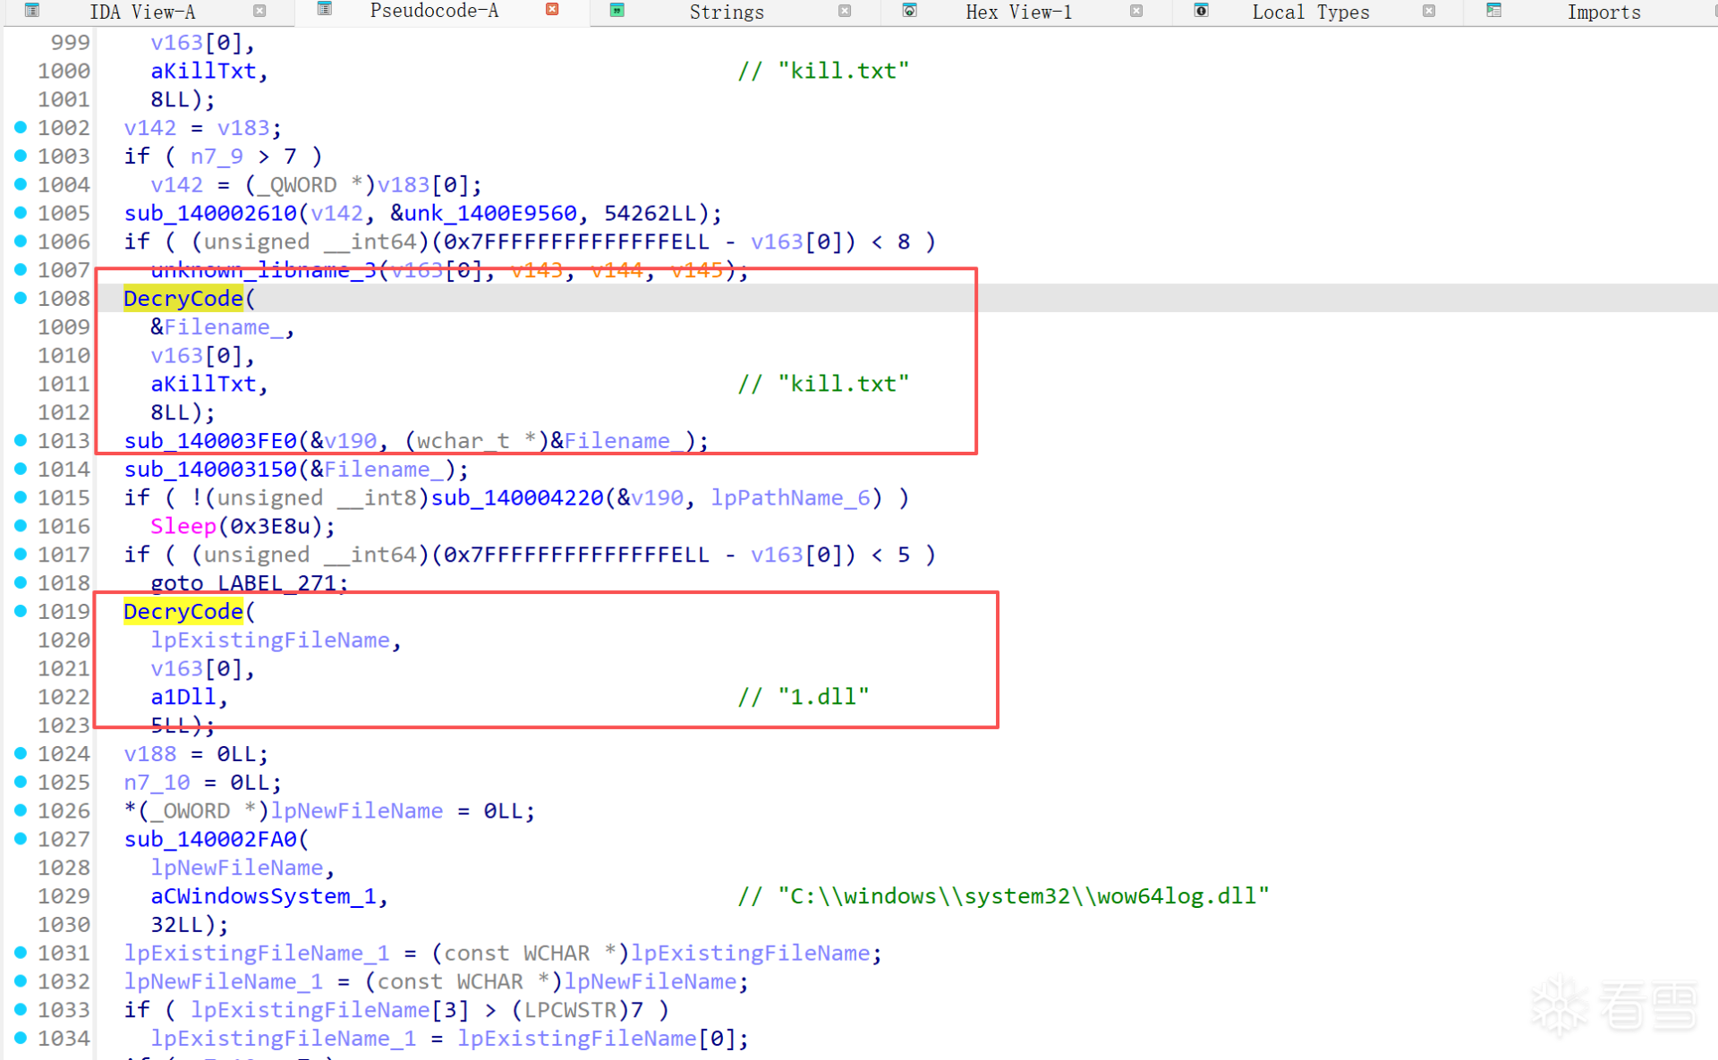Close the Strings tab

844,12
